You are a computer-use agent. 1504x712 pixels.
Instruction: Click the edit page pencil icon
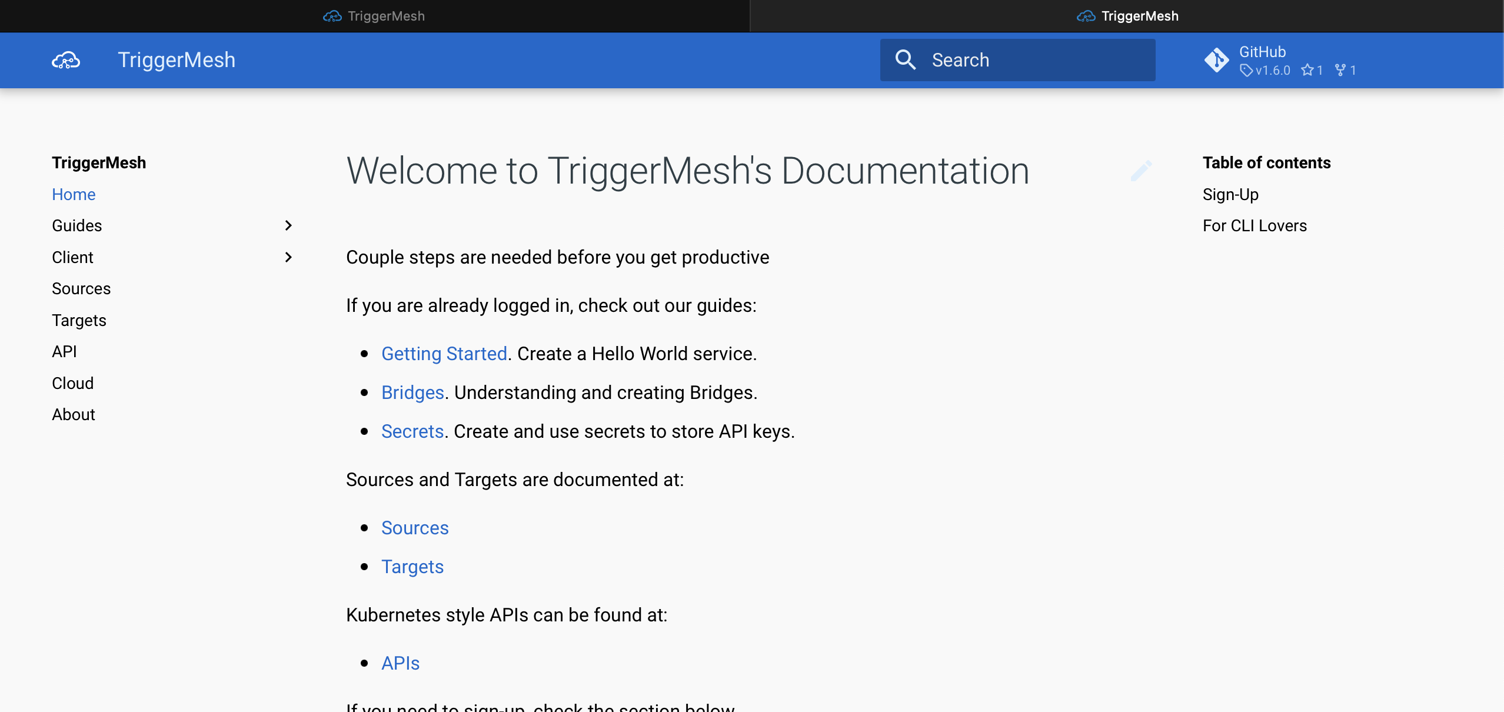coord(1141,171)
